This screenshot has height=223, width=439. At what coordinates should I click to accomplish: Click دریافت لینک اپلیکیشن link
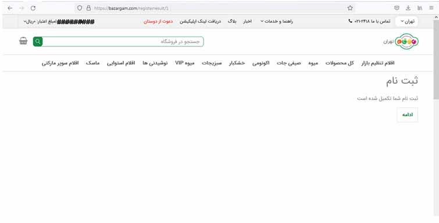(200, 21)
